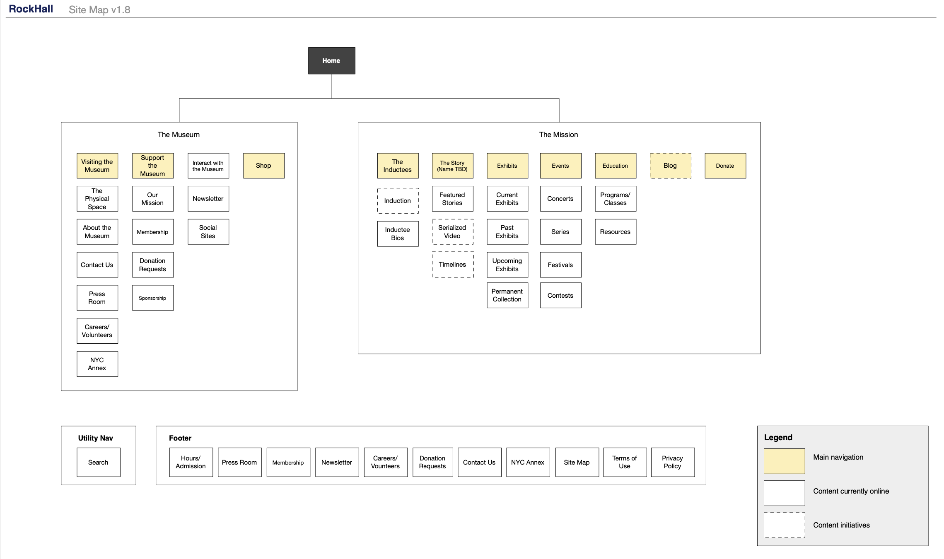Click the Search box in Utility Nav
Screen dimensions: 944x559
coord(98,462)
